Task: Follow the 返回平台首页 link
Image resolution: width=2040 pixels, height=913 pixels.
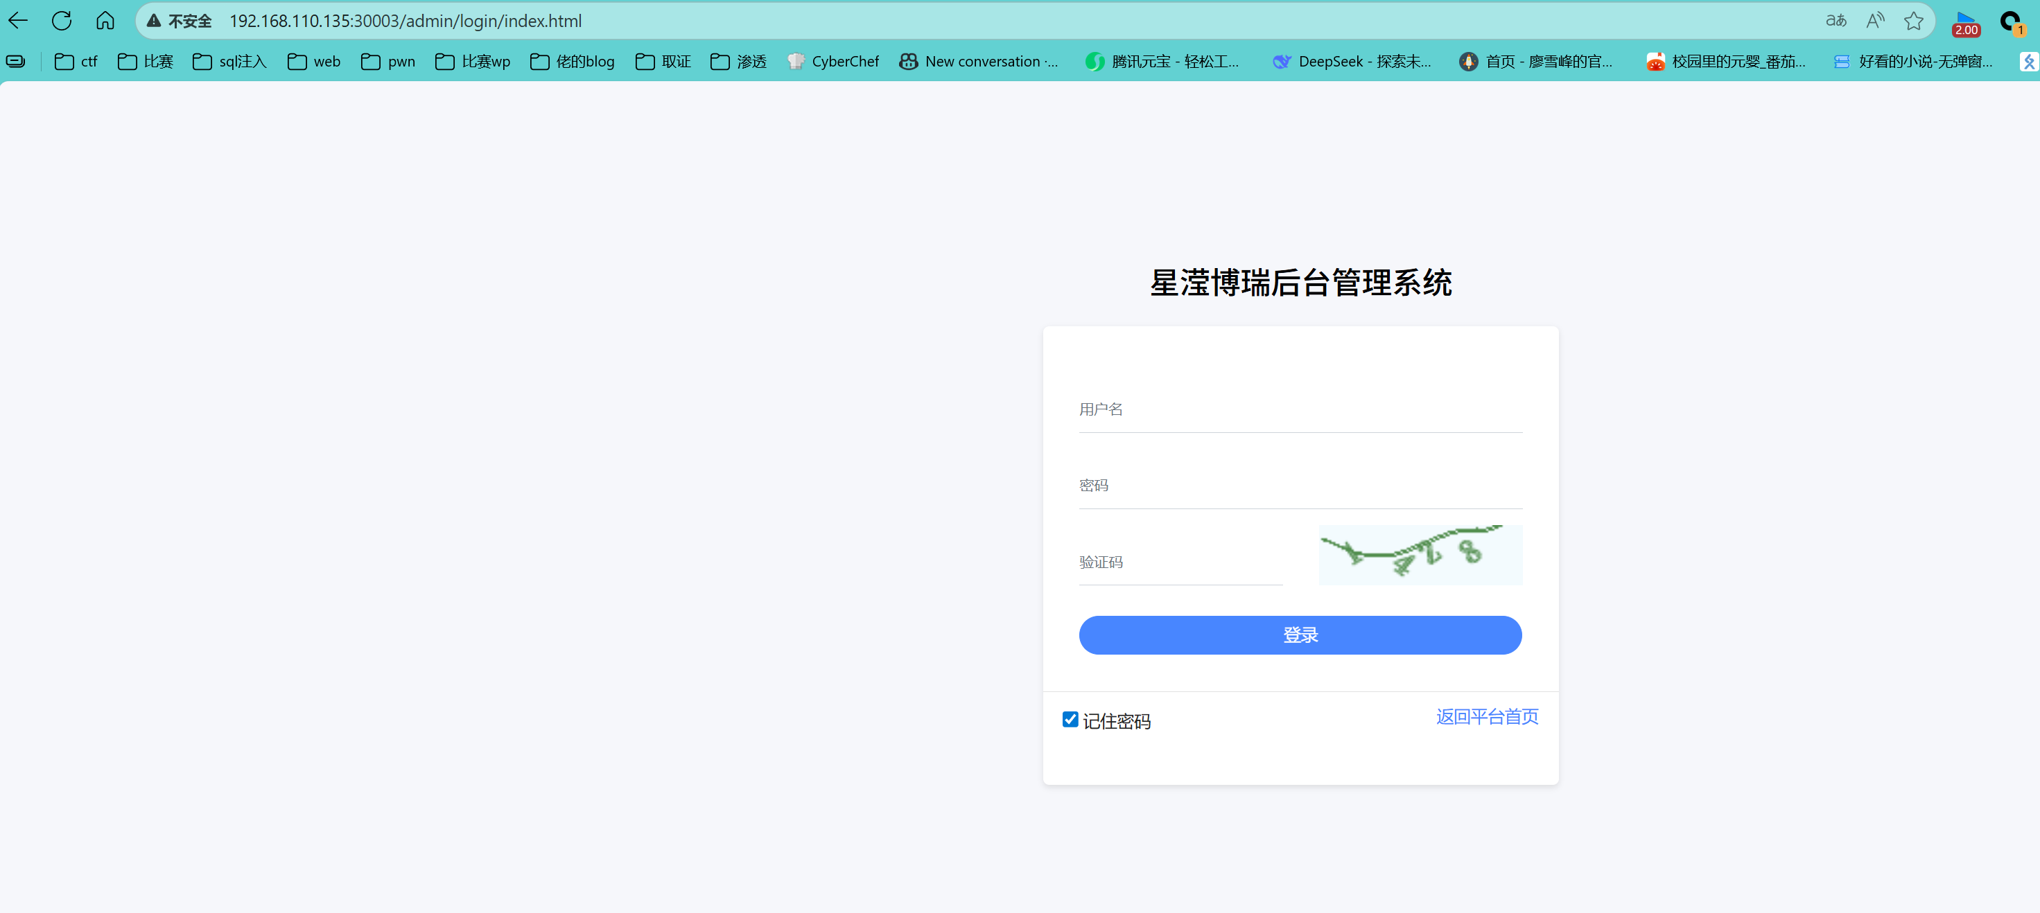Action: click(x=1486, y=717)
